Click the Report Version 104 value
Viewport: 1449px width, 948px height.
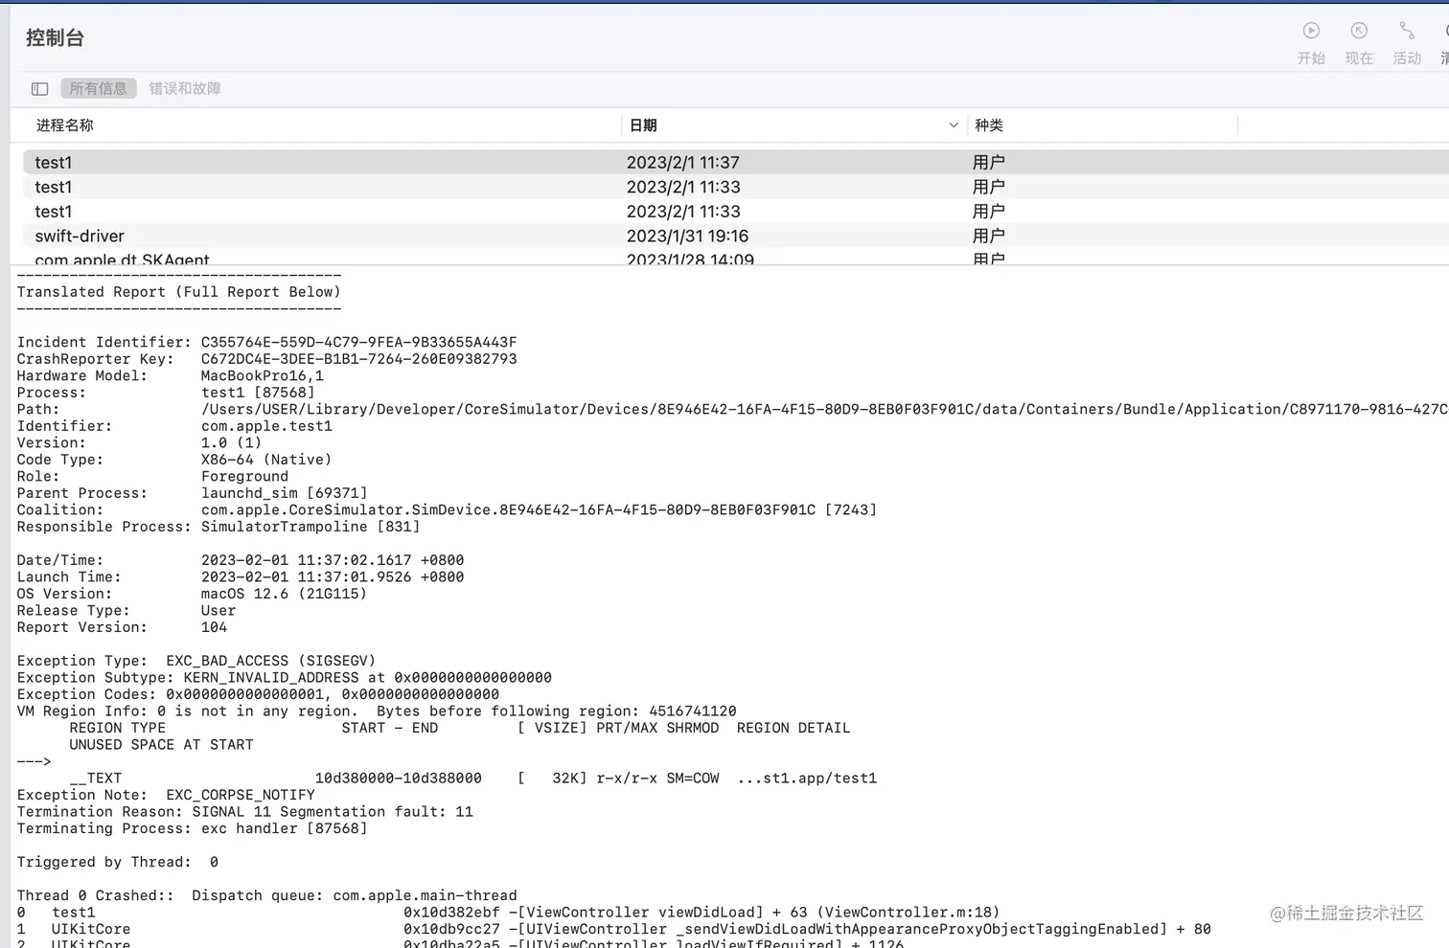click(x=214, y=627)
